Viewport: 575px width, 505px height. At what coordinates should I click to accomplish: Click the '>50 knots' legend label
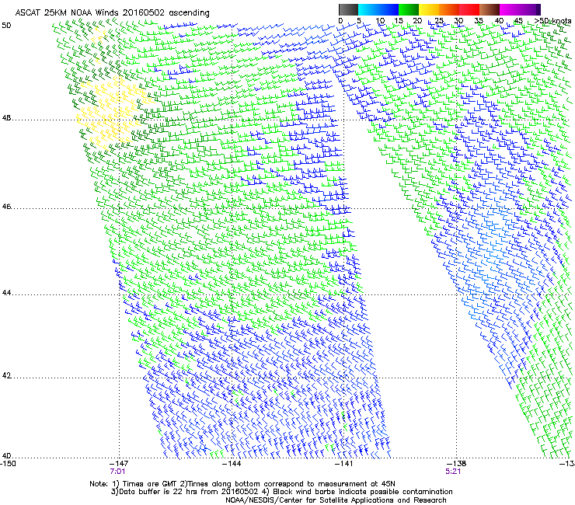552,21
